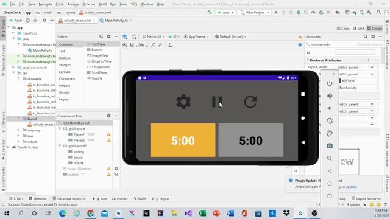
Task: Toggle visibility of time component
Action: 116,169
